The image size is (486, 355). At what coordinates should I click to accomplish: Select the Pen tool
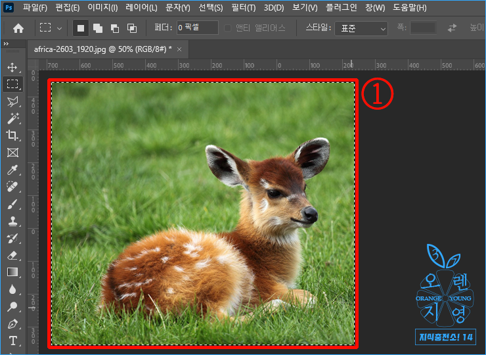[x=12, y=324]
